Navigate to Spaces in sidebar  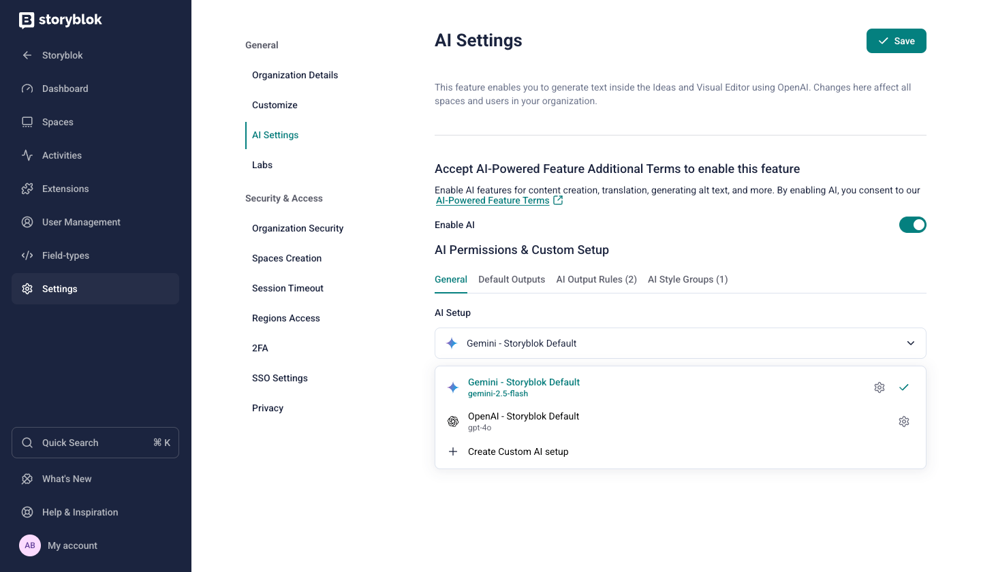tap(95, 122)
